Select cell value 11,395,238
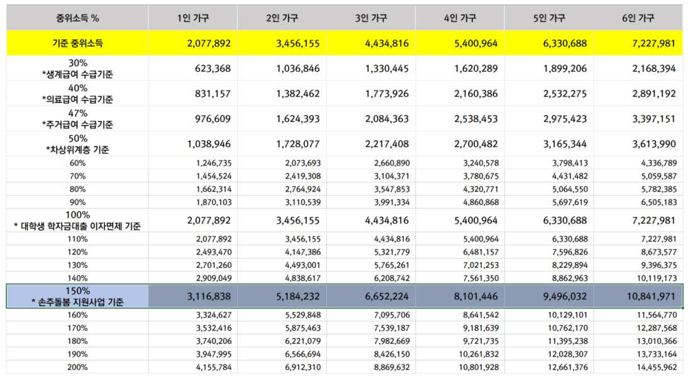 point(568,342)
